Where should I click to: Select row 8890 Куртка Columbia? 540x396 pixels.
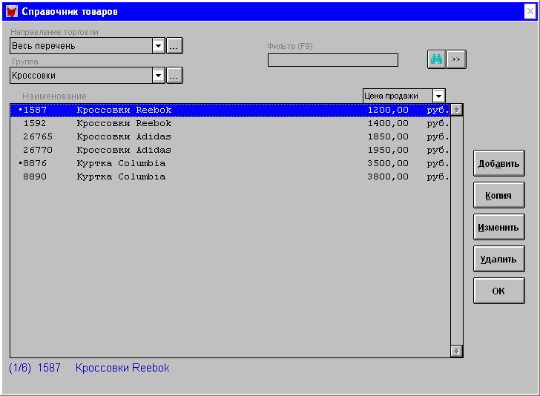(x=230, y=176)
